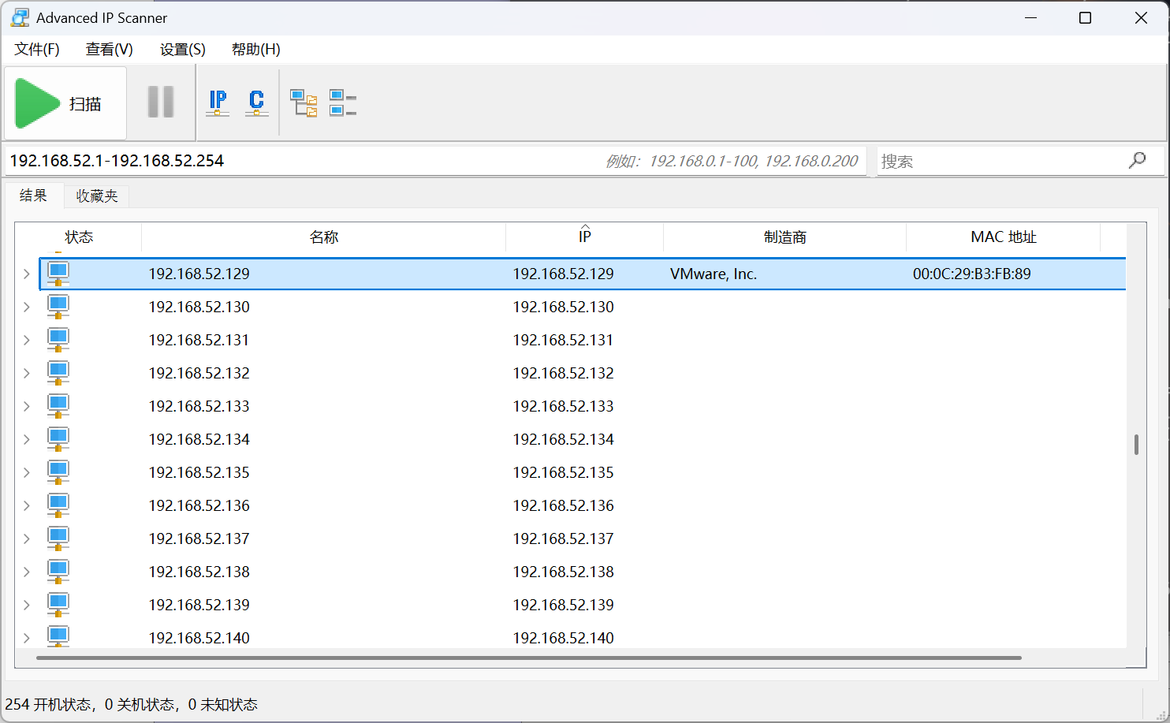
Task: Expand the 192.168.52.129 row
Action: pos(27,274)
